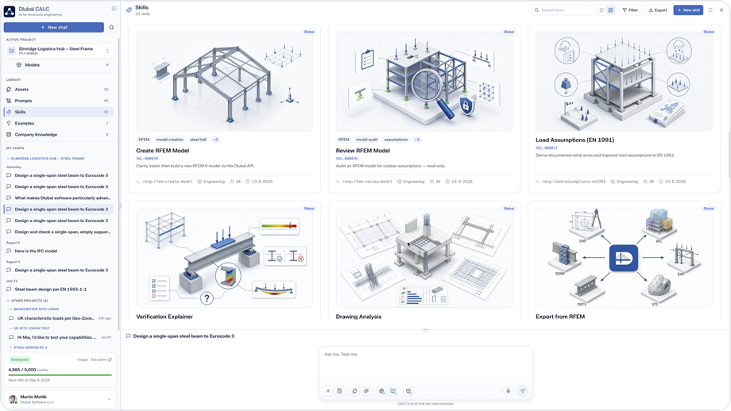Click skill ID SKL-000039

pos(147,159)
